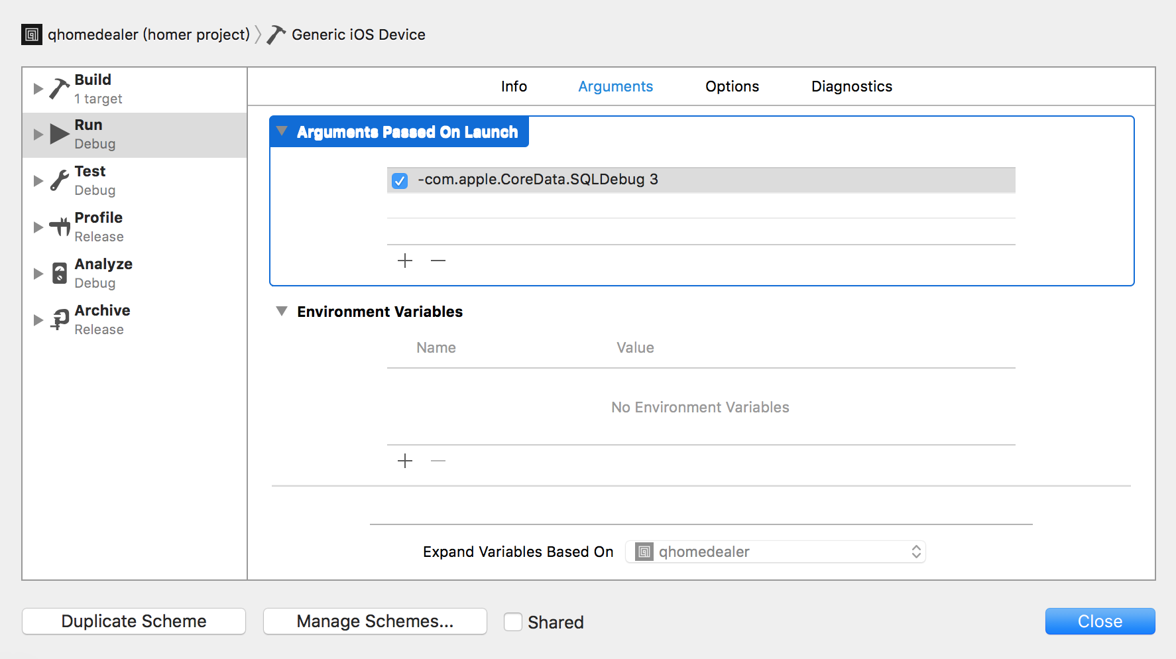Image resolution: width=1176 pixels, height=659 pixels.
Task: Open Manage Schemes dialog
Action: (x=375, y=621)
